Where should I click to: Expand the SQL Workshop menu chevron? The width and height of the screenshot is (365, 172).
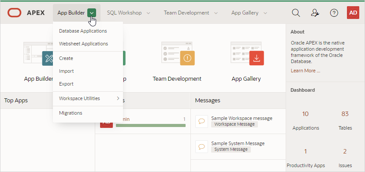148,13
